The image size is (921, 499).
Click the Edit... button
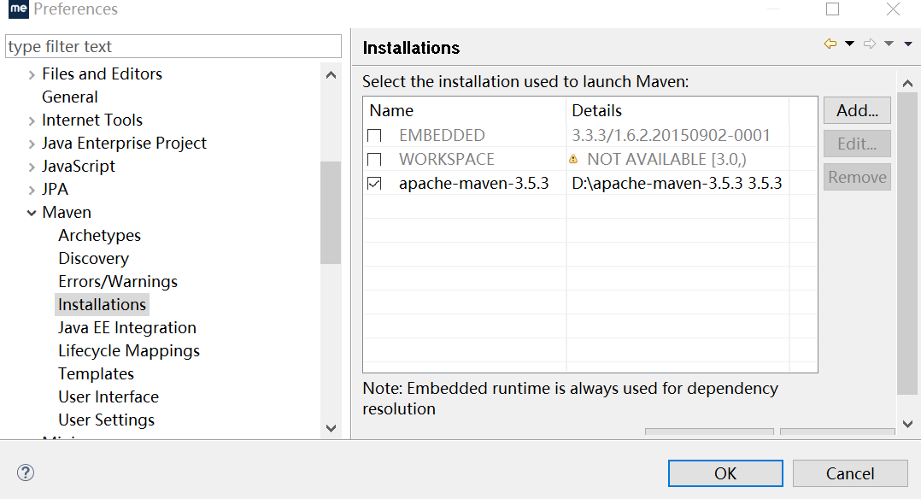tap(857, 144)
